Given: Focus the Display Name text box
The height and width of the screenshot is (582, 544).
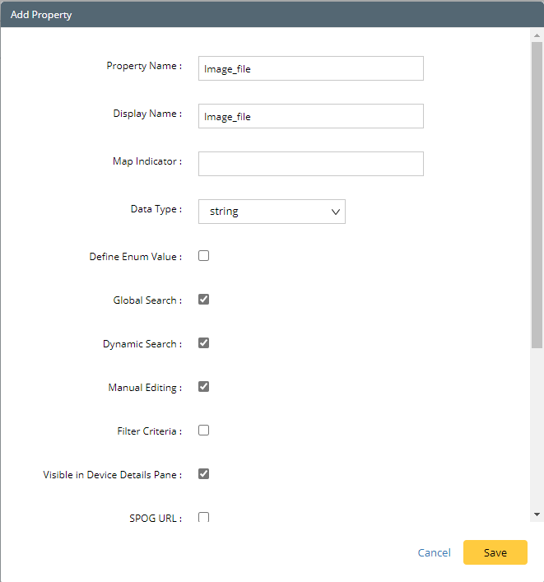Looking at the screenshot, I should tap(310, 116).
